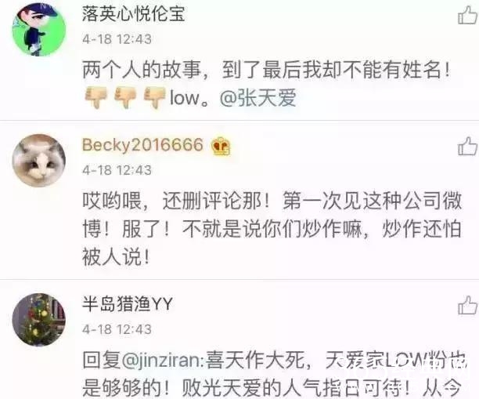Tap thumbs-up on 半岛猎渔YY's comment
Viewport: 479px width, 399px height.
tap(468, 305)
